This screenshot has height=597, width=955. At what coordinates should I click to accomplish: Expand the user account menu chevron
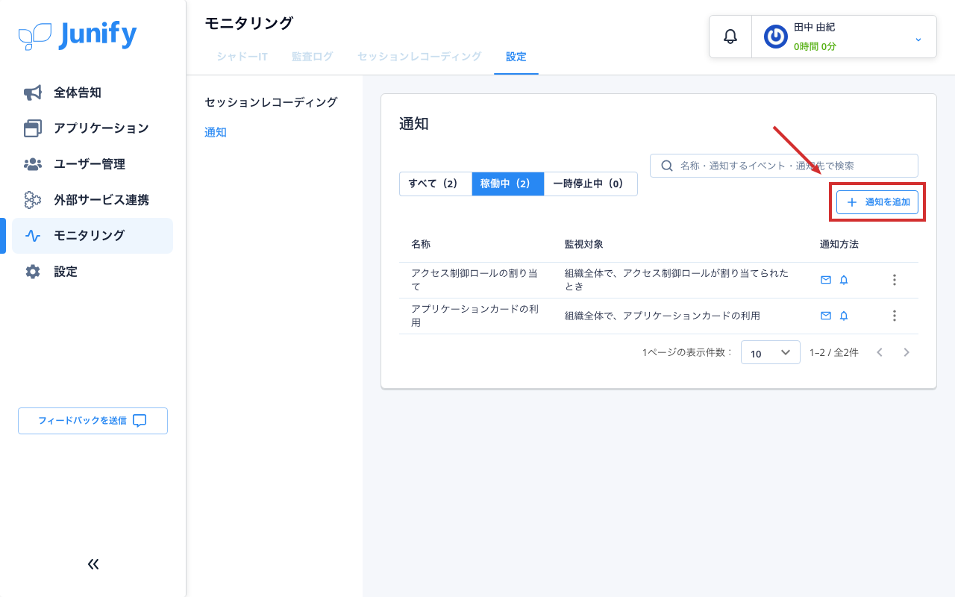tap(918, 39)
